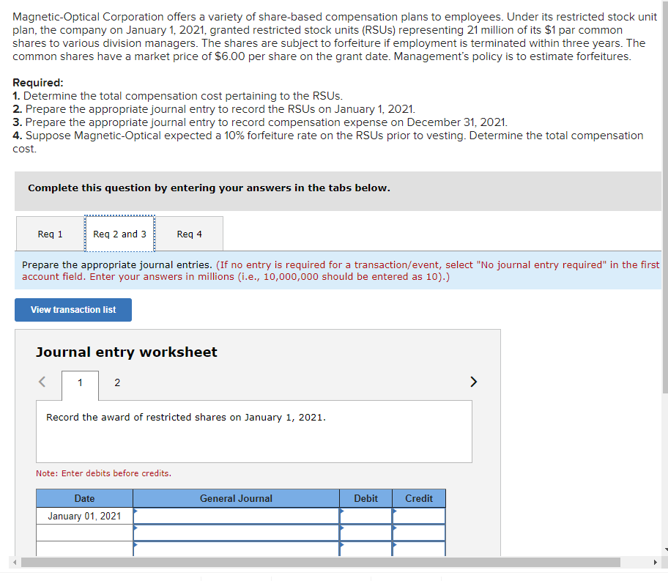This screenshot has width=668, height=581.
Task: Click the Credit column header
Action: (x=419, y=498)
